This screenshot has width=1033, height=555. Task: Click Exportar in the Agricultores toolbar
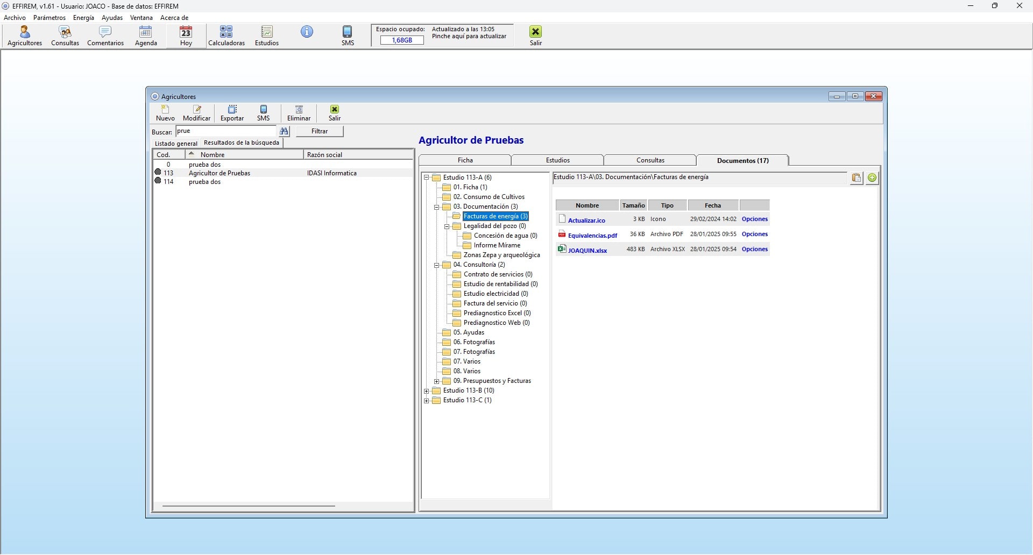232,113
